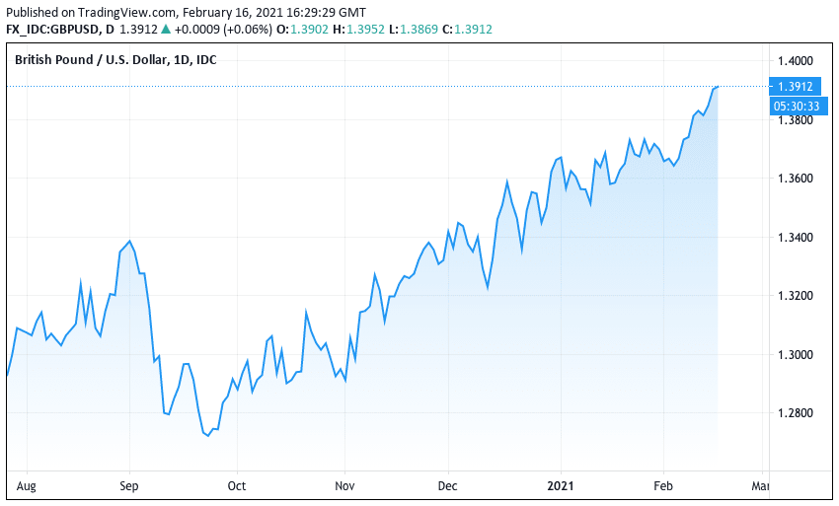The width and height of the screenshot is (839, 506).
Task: Click the Sep label on time axis
Action: [x=129, y=486]
